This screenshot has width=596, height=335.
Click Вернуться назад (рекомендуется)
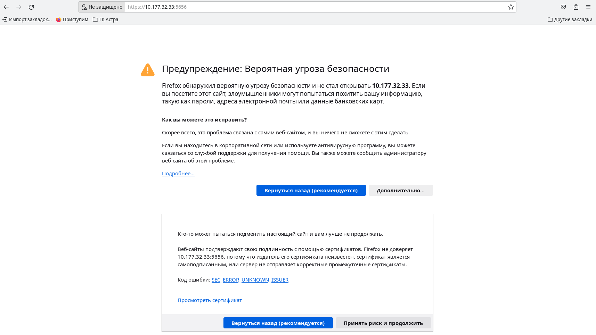point(311,190)
